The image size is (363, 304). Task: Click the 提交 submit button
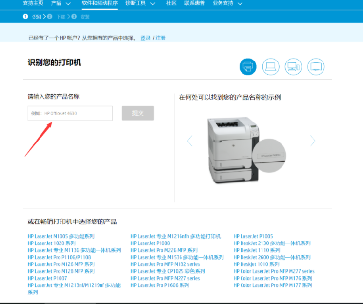click(138, 113)
